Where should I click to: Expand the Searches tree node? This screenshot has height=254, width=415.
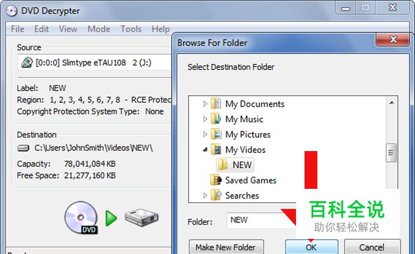click(205, 196)
